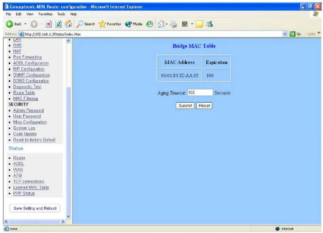Open the Edit menu

click(19, 14)
